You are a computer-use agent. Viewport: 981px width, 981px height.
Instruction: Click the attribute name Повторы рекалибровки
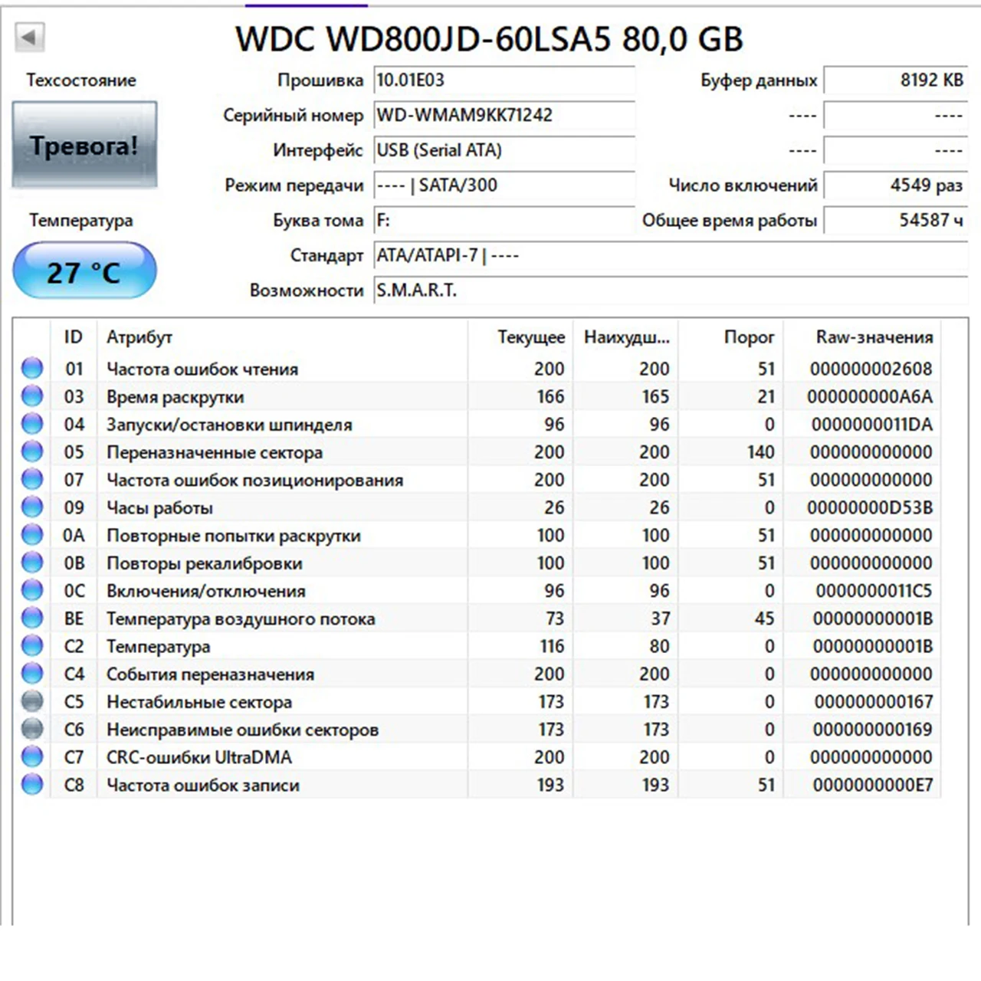[205, 563]
